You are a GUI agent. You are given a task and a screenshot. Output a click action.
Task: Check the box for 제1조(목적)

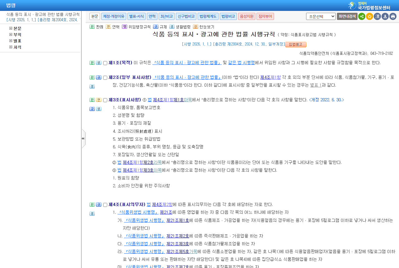coord(105,63)
